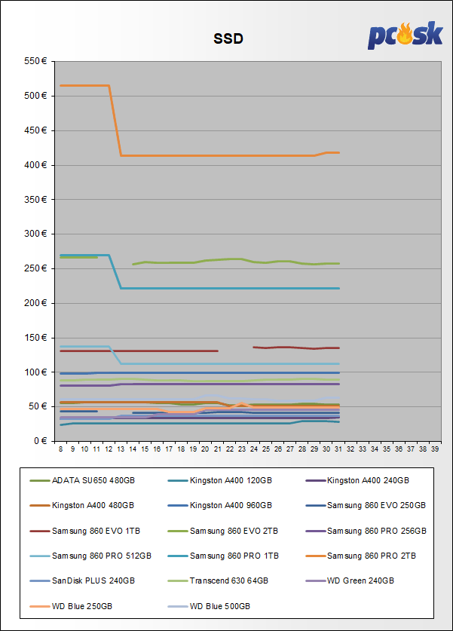Click WD Blue 500GB legend label
The width and height of the screenshot is (453, 631).
(x=219, y=606)
